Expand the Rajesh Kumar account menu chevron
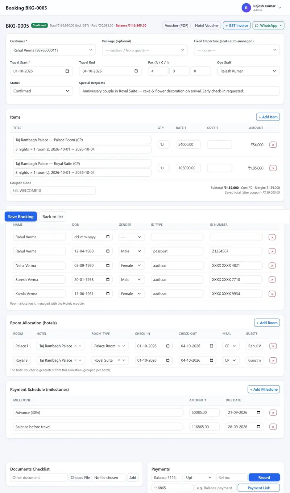290x493 pixels. pos(280,8)
